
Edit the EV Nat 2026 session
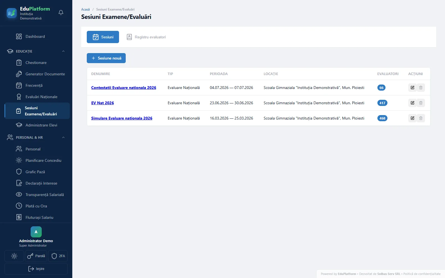click(412, 103)
